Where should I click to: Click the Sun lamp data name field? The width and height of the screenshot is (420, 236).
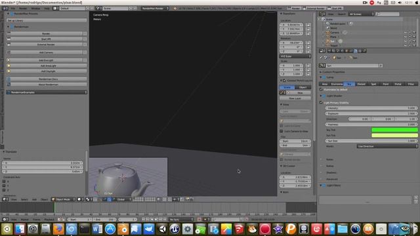pyautogui.click(x=352, y=66)
